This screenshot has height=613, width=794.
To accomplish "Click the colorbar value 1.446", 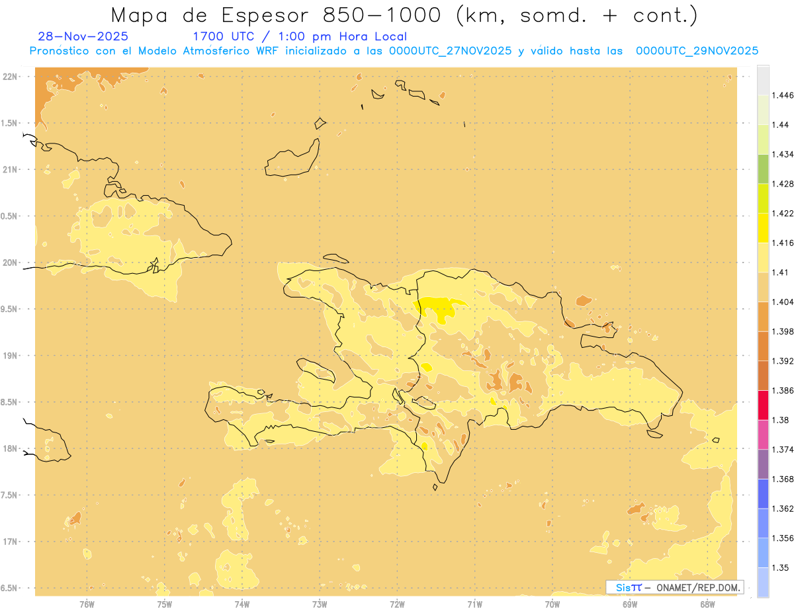I will point(783,95).
